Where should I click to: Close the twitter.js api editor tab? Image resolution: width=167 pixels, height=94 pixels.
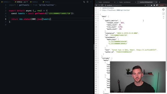(27, 2)
